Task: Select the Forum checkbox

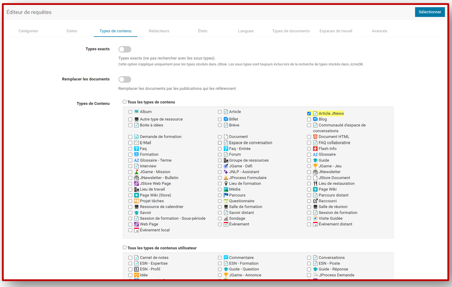Action: 220,155
